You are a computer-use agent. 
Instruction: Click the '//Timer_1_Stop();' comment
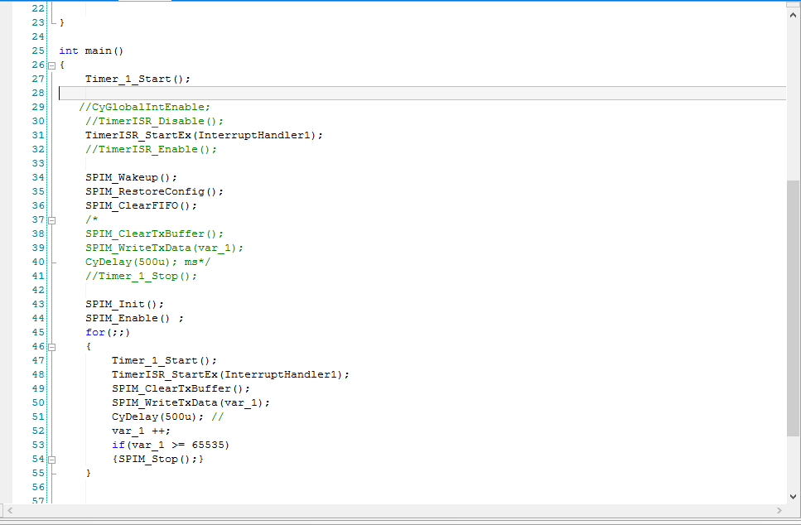pos(141,276)
